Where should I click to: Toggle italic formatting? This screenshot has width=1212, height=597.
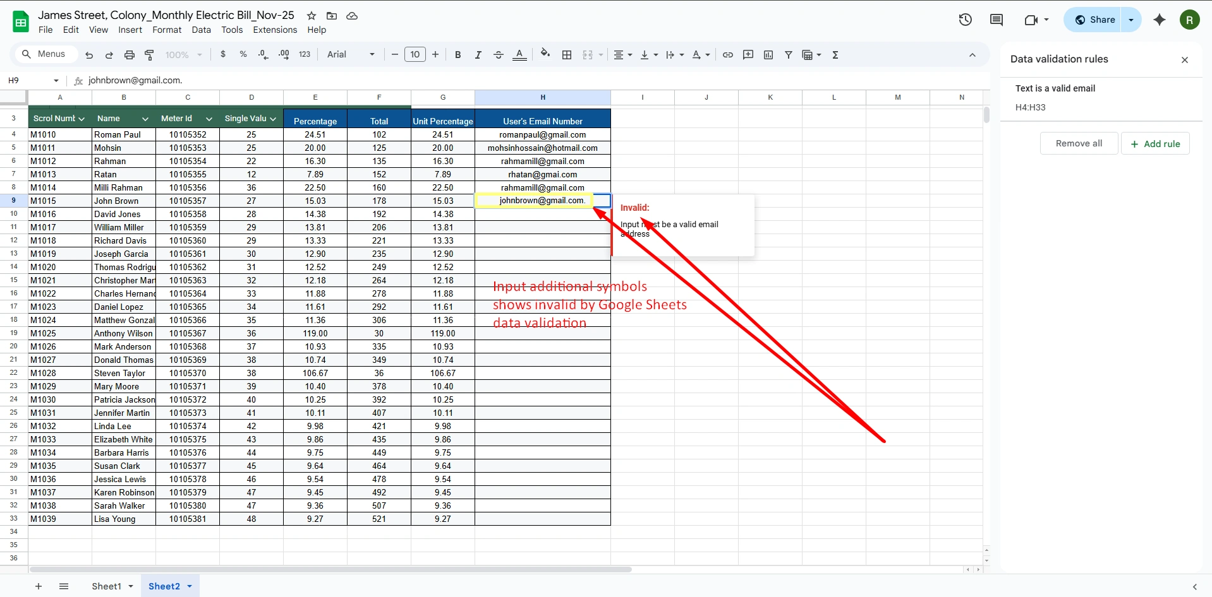(x=478, y=55)
